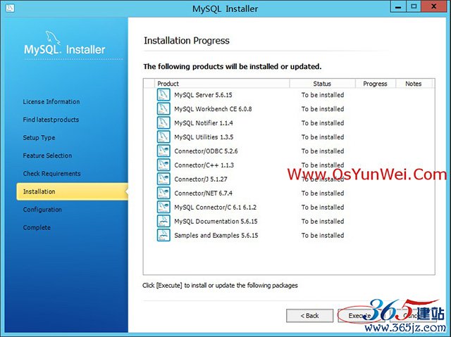Go to the Complete step
The width and height of the screenshot is (451, 337).
[x=37, y=228]
